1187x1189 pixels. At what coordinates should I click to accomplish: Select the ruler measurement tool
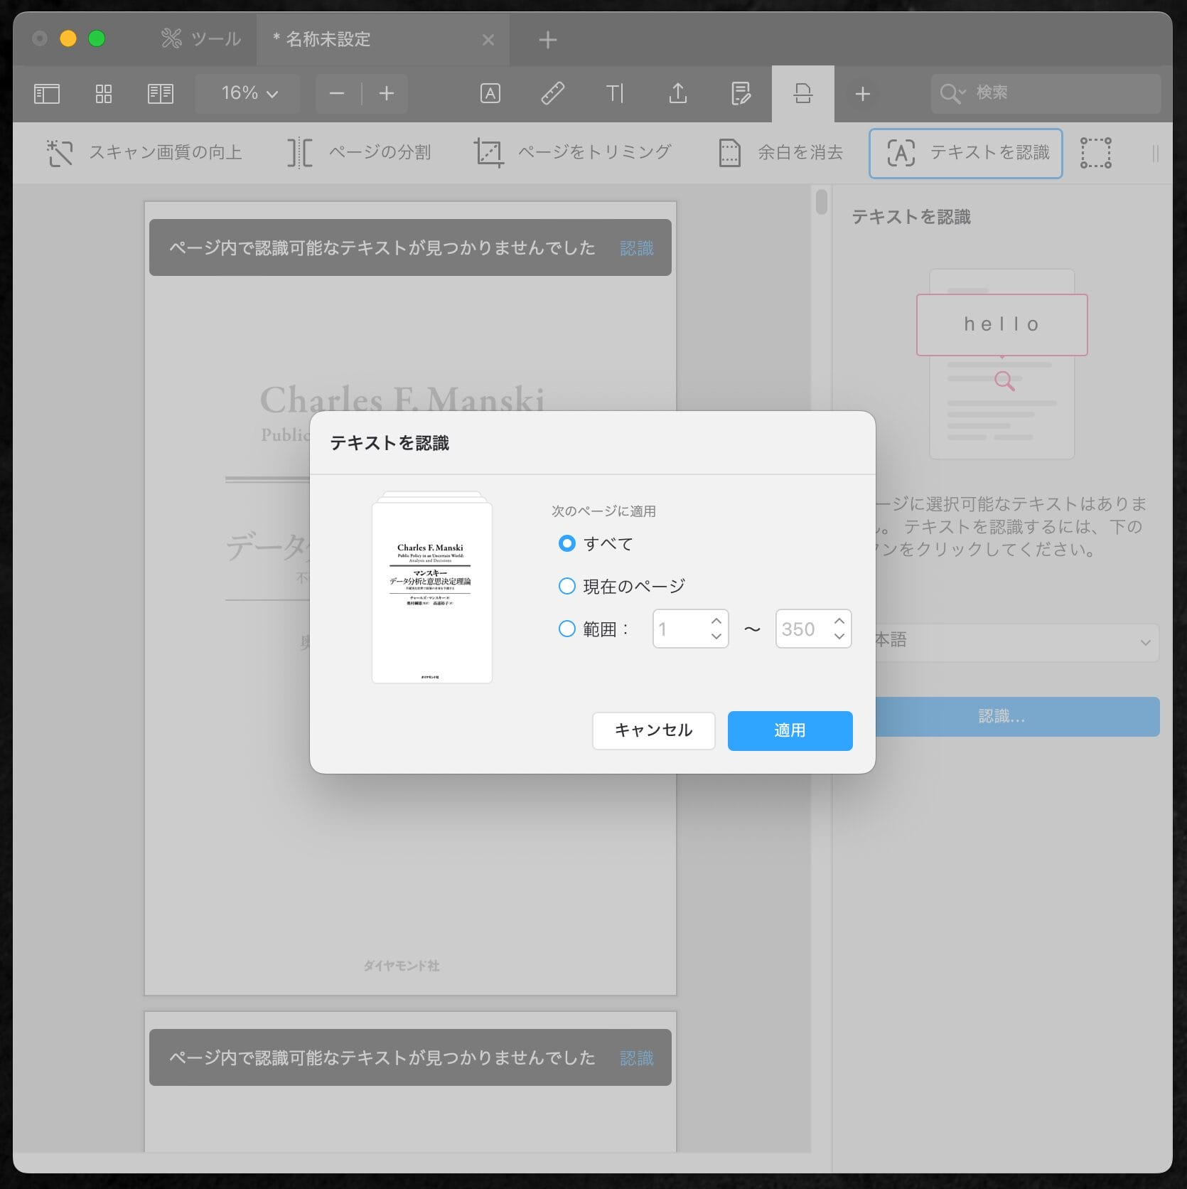click(x=552, y=94)
